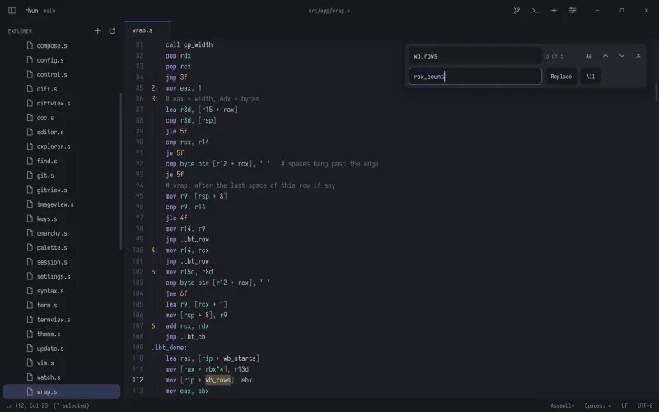Open keys.s in the explorer
The image size is (659, 412).
[62, 218]
